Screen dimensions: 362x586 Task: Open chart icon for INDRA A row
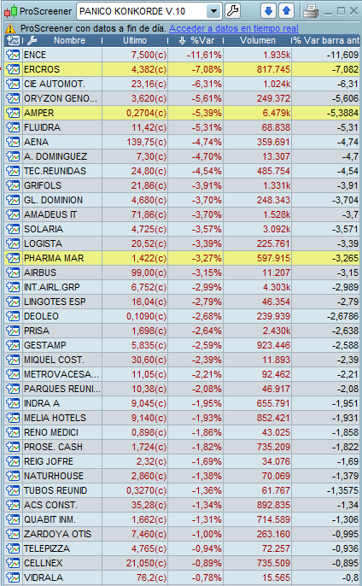pos(13,403)
